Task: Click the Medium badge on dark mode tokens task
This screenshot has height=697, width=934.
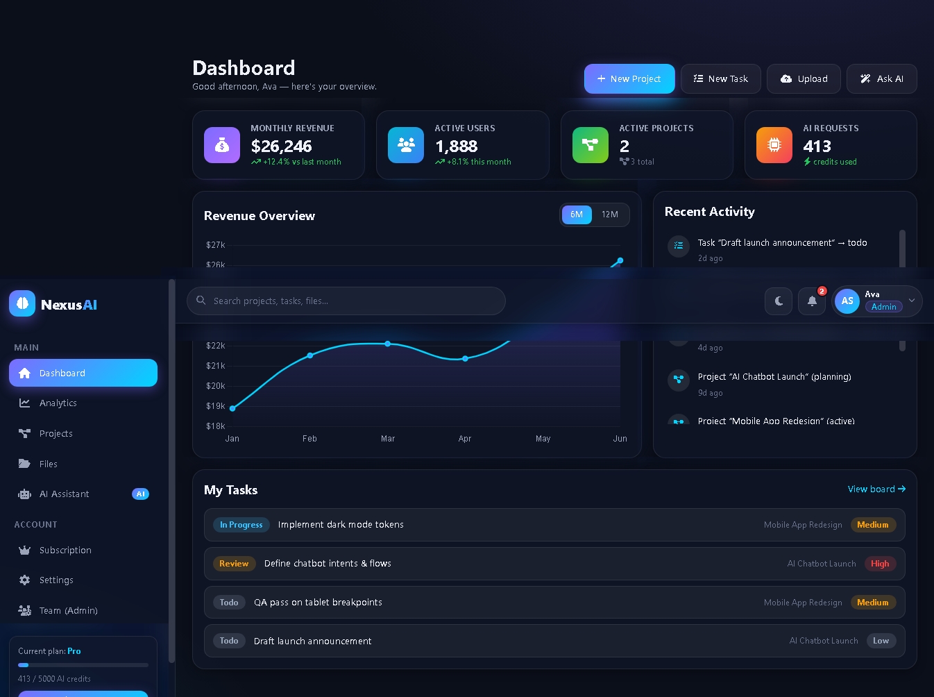Action: [873, 525]
